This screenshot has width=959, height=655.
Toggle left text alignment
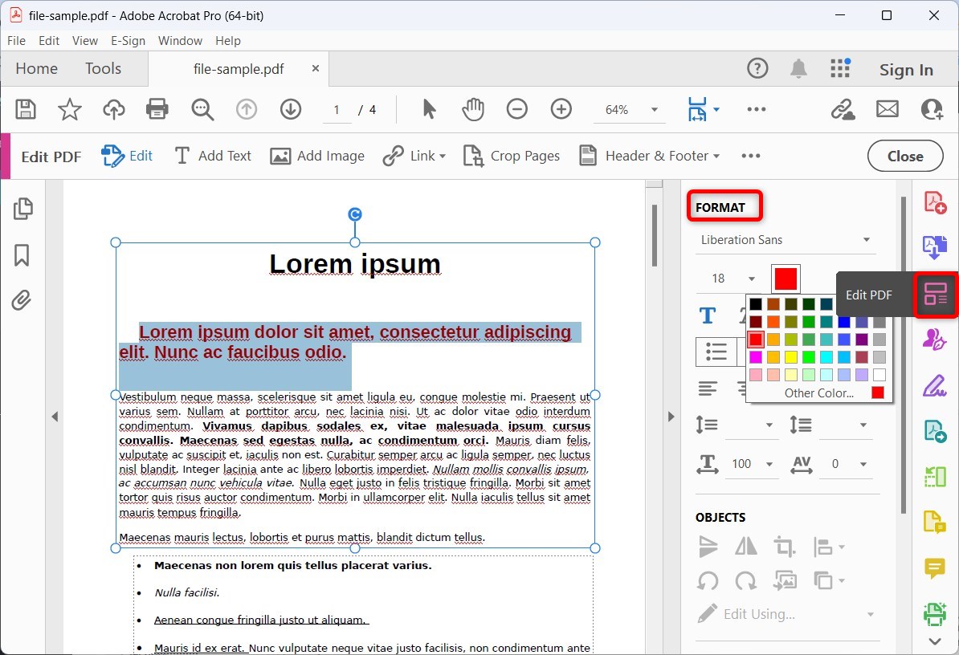point(708,389)
